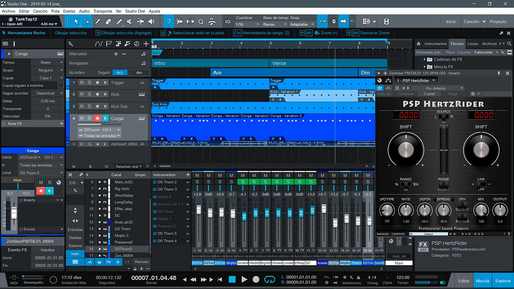Click the IQ input quantize button
This screenshot has height=289, width=514.
pos(228,22)
